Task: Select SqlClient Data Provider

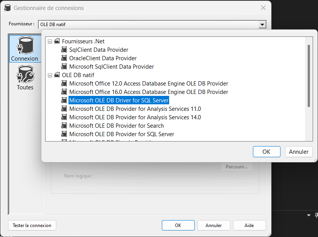Action: point(99,50)
